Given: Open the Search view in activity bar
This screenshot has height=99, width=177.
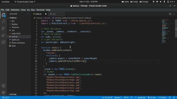Looking at the screenshot, I should pos(3,21).
